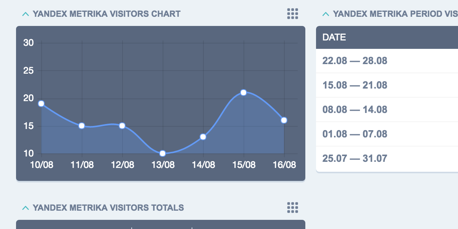Collapse the Yandex Metrika Visitors Totals panel
458x229 pixels.
26,208
